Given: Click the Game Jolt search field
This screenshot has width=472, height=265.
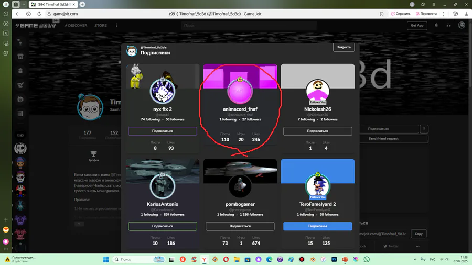Looking at the screenshot, I should (249, 26).
